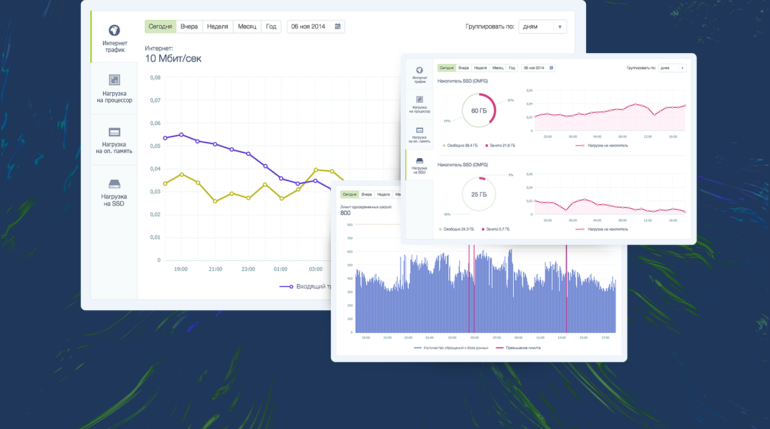The height and width of the screenshot is (429, 770).
Task: Click the processor icon in the small SSD panel
Action: 419,99
